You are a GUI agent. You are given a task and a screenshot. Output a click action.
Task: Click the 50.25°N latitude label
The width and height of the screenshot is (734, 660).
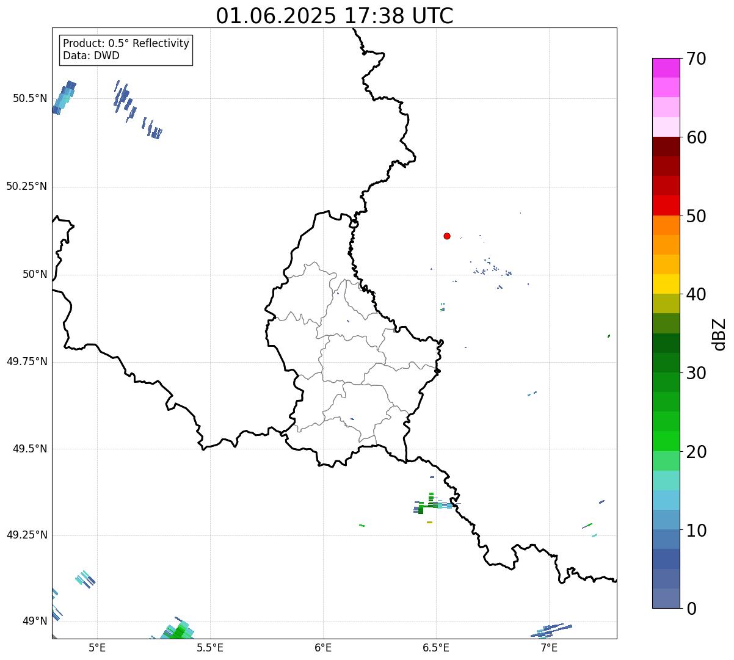click(x=27, y=186)
